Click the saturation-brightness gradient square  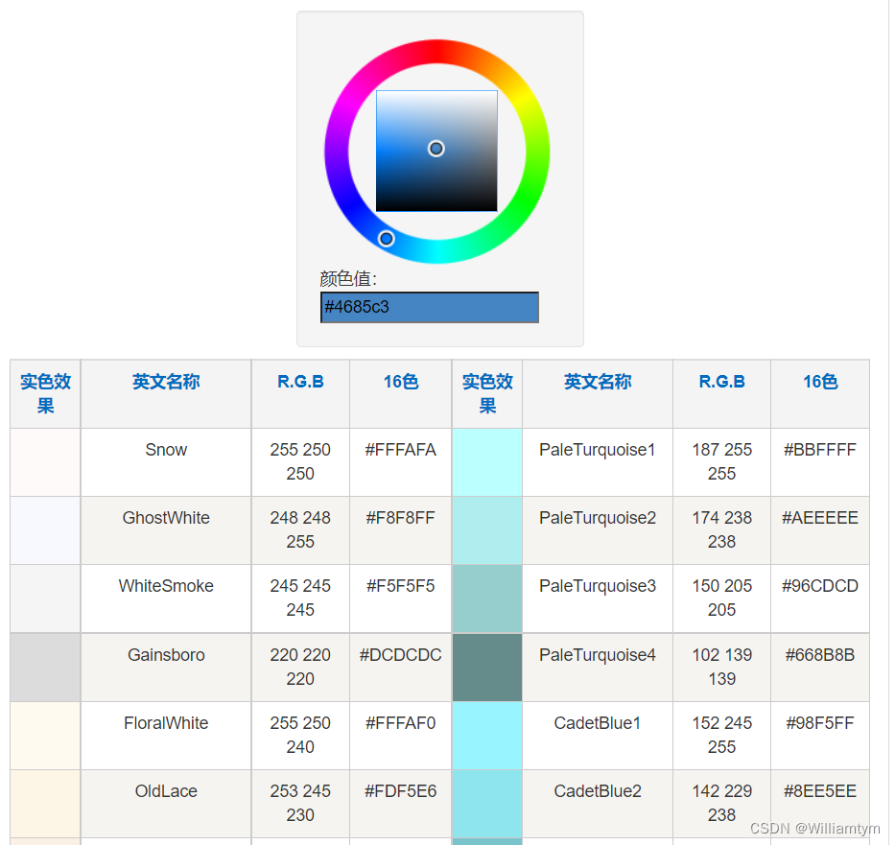(x=436, y=151)
